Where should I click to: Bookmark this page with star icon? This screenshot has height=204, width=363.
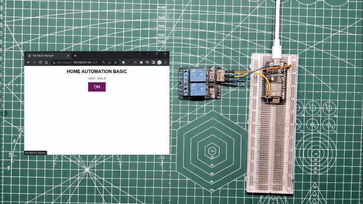[116, 62]
